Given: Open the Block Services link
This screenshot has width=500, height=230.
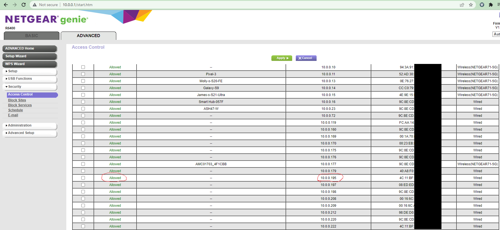Looking at the screenshot, I should coord(20,105).
